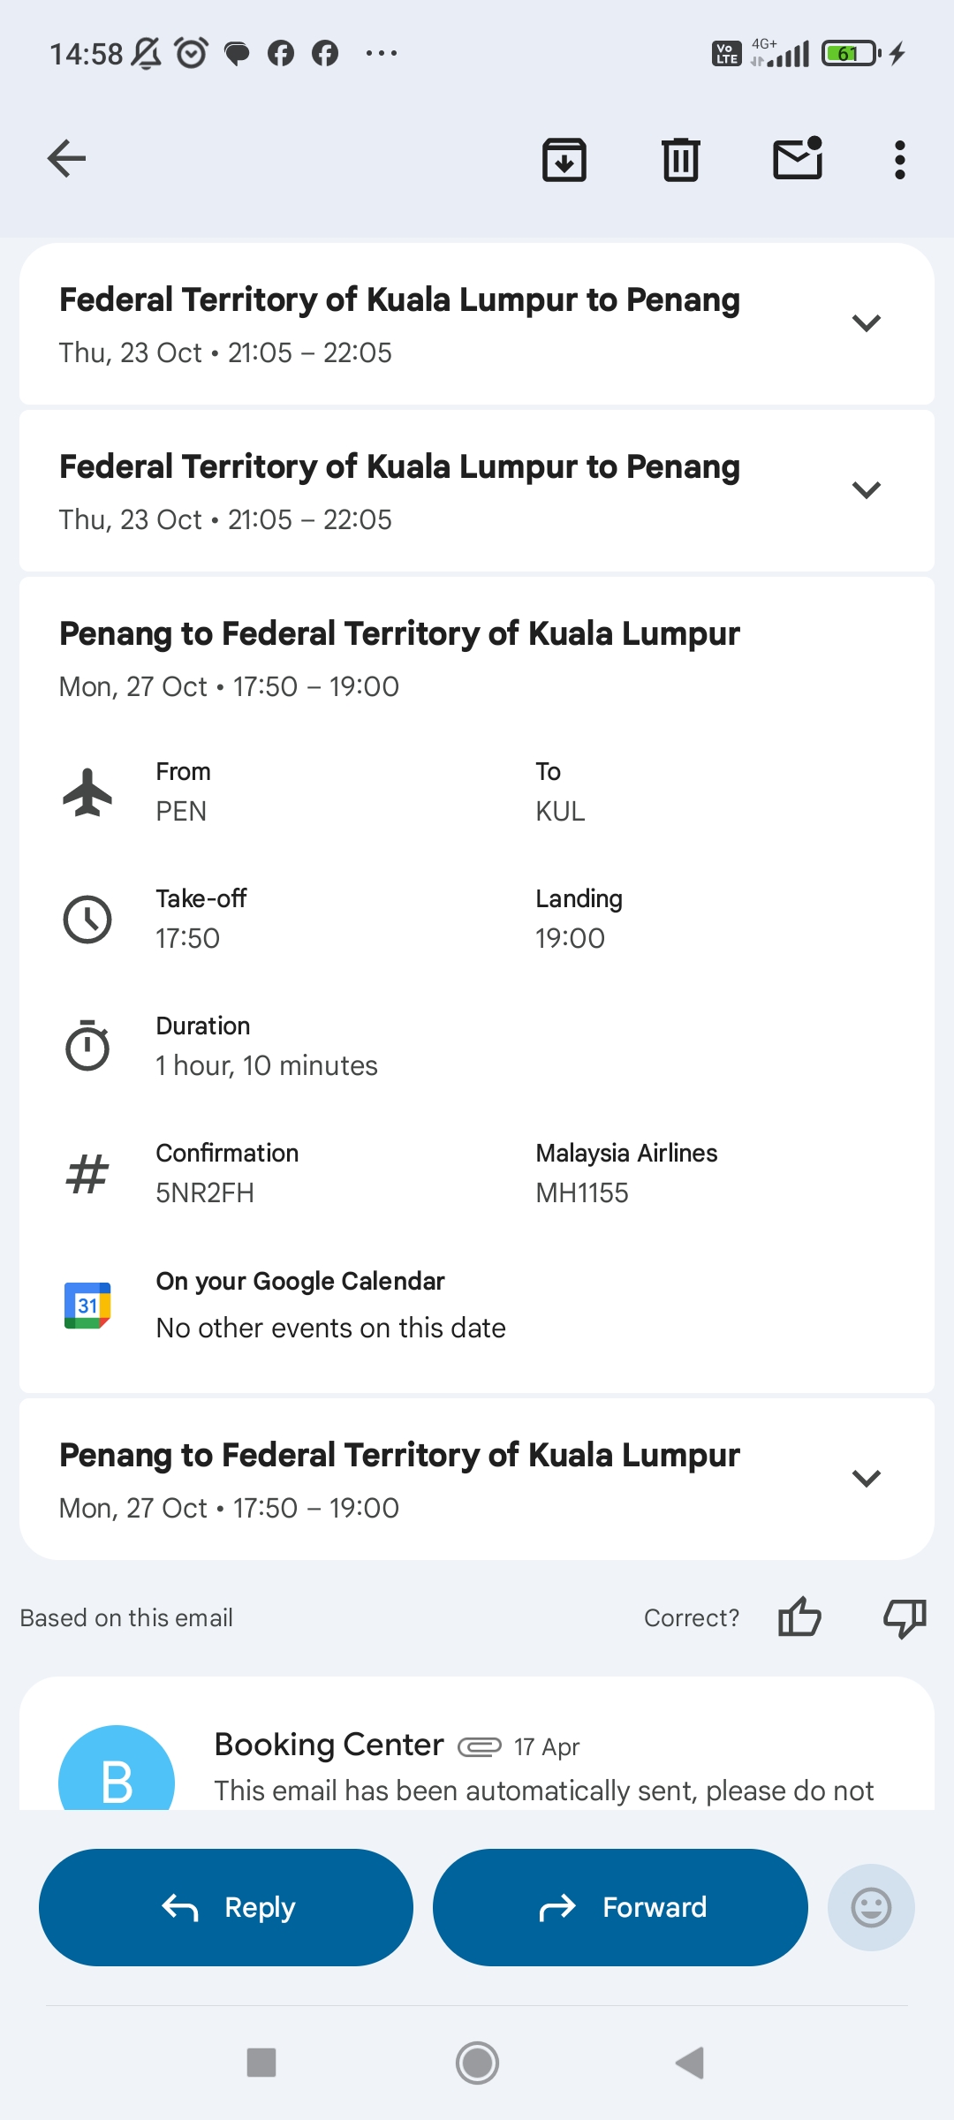Tap the back arrow to leave email
The height and width of the screenshot is (2120, 954).
click(66, 159)
